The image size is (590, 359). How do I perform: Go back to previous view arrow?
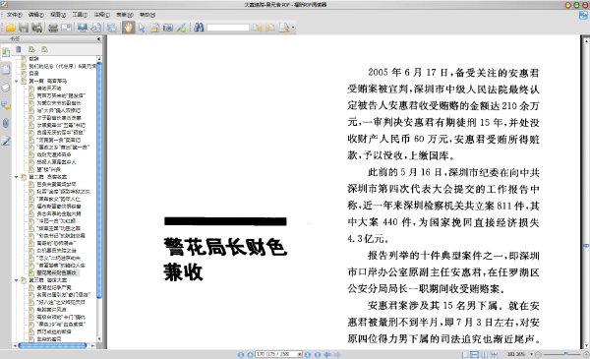coord(327,354)
